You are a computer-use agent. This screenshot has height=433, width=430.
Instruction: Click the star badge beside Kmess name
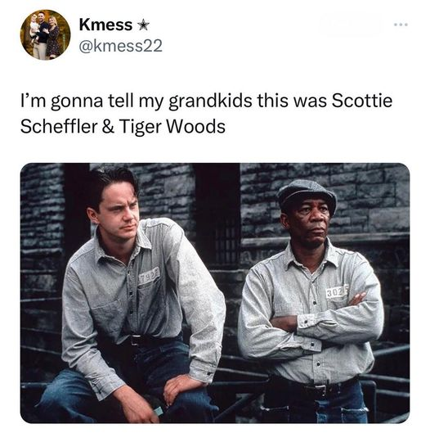(143, 25)
